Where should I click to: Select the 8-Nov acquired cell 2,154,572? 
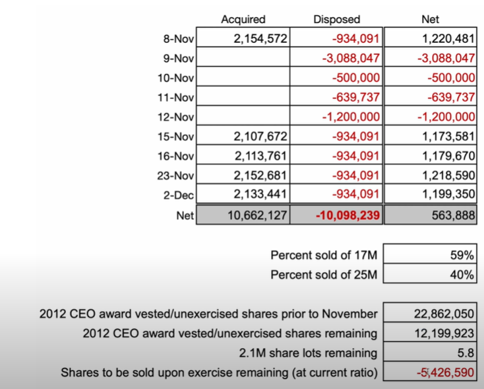pos(243,39)
